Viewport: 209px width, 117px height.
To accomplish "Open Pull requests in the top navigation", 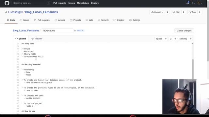I will tap(59, 3).
